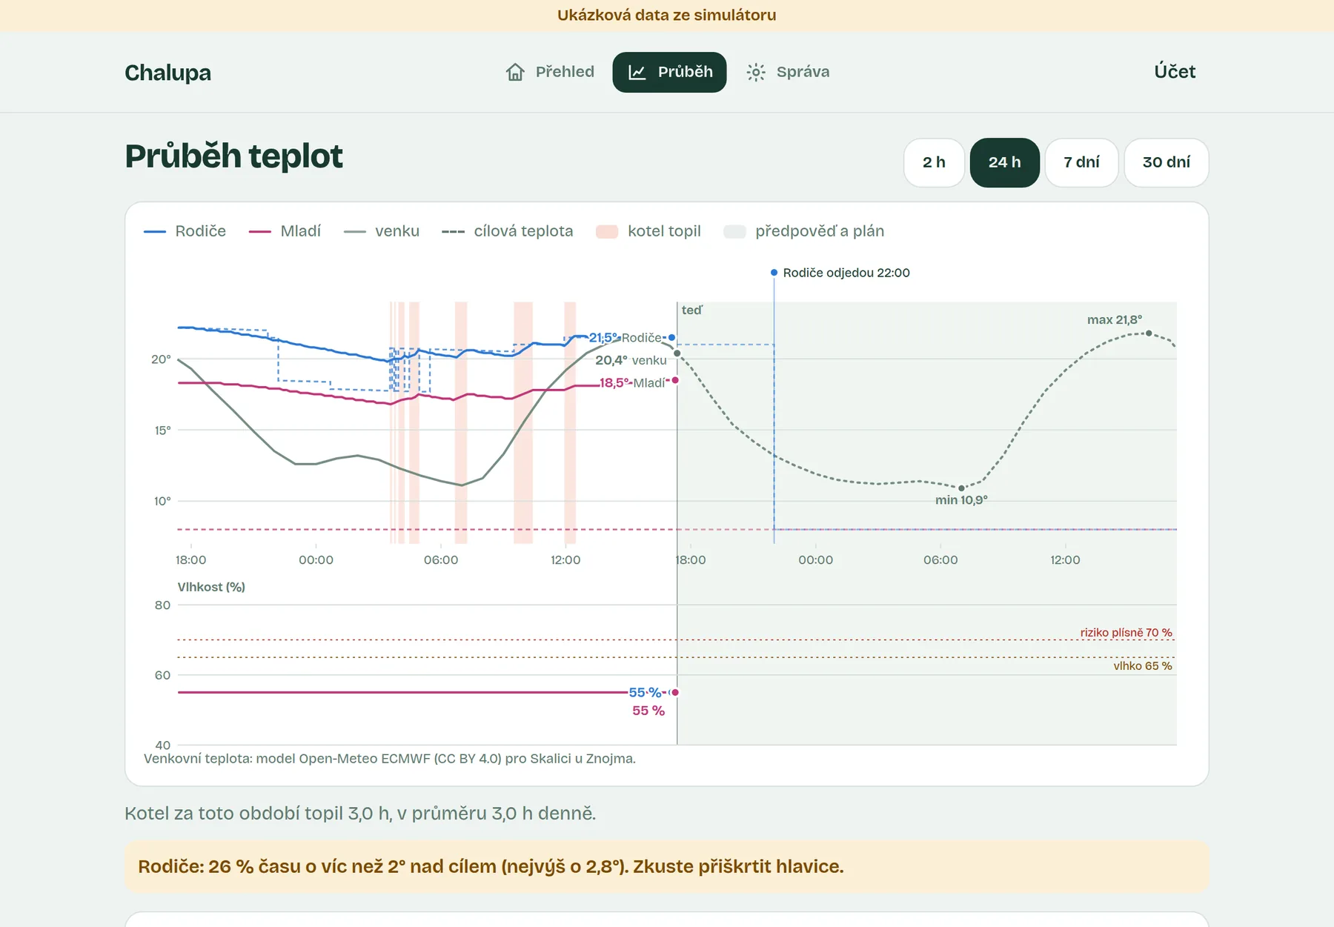The image size is (1334, 927).
Task: Click the max 21,8° forecast point
Action: [x=1149, y=333]
